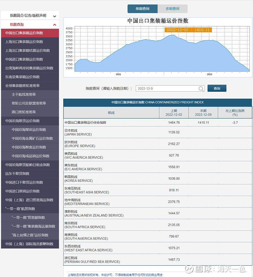Screen dimensions: 253x277
Task: Click the red bullet icon beside 中国进口原油运价指数
Action: click(x=4, y=191)
